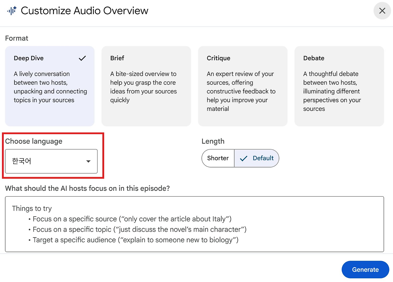This screenshot has height=282, width=393.
Task: Click the 'Choose language' label
Action: (34, 141)
